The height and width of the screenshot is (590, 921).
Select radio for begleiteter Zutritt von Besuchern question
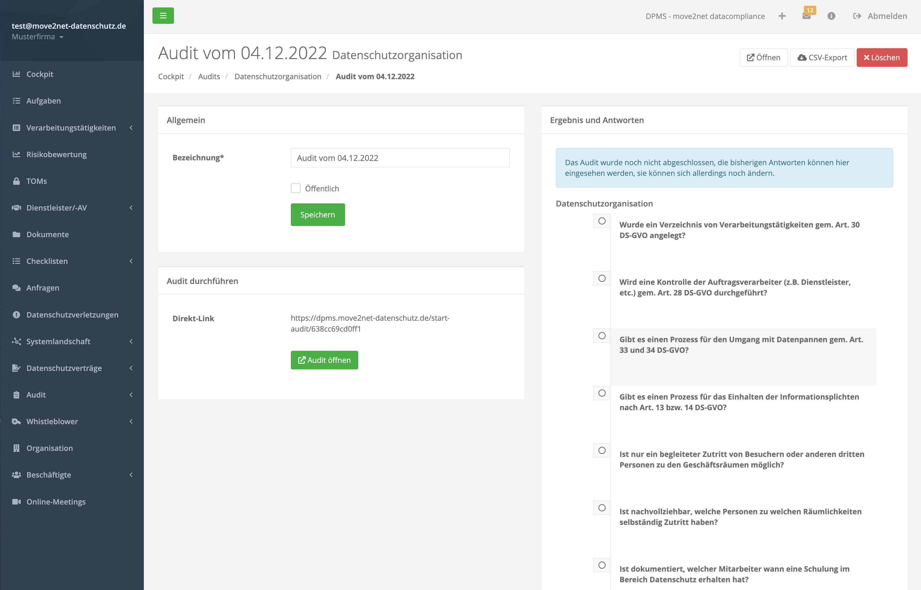pyautogui.click(x=601, y=450)
